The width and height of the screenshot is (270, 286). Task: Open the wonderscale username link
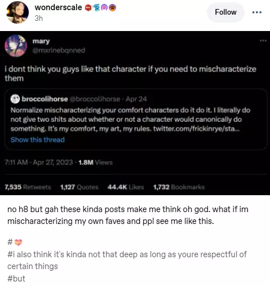tap(58, 7)
